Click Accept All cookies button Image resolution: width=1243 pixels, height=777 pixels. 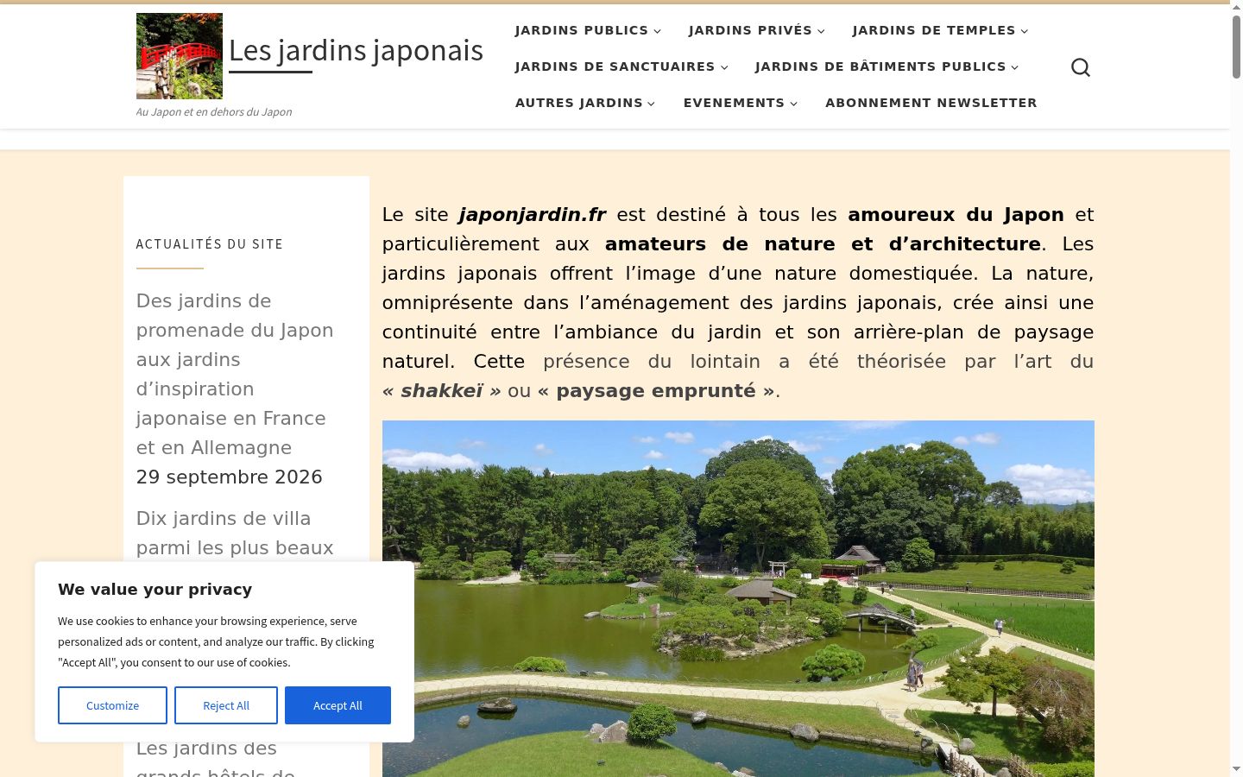(x=338, y=705)
